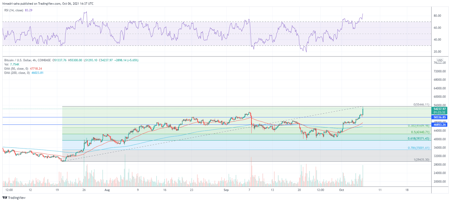This screenshot has height=202, width=451.
Task: Click the price axis label 32000.00
Action: click(440, 156)
